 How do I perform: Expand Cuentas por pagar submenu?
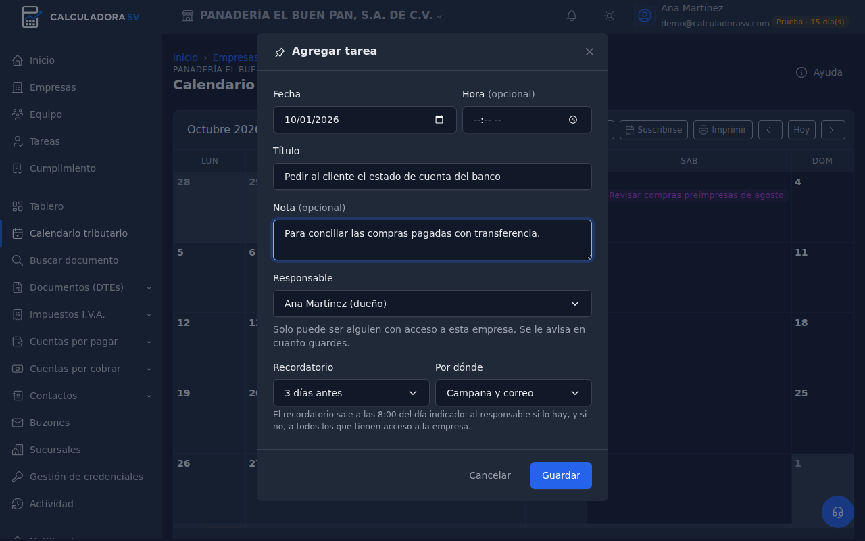point(81,342)
